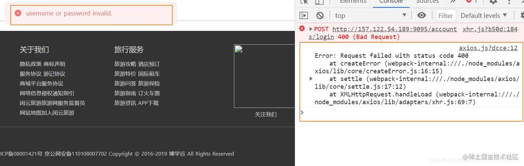Open the 国际租车 footer link
524x166 pixels.
[x=149, y=74]
